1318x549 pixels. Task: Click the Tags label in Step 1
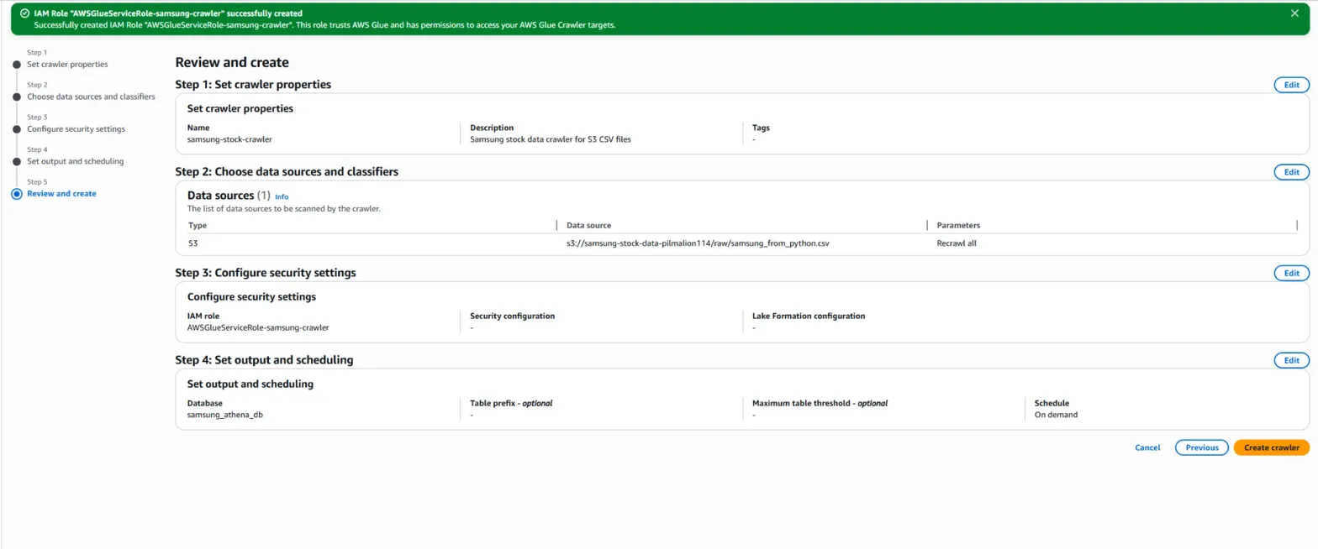[761, 128]
